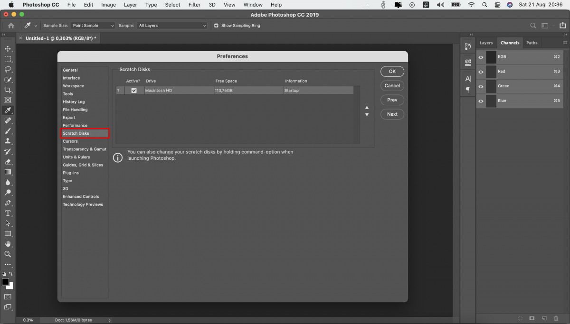Screen dimensions: 570x324
Task: Select the Horizontal Type tool
Action: [8, 213]
